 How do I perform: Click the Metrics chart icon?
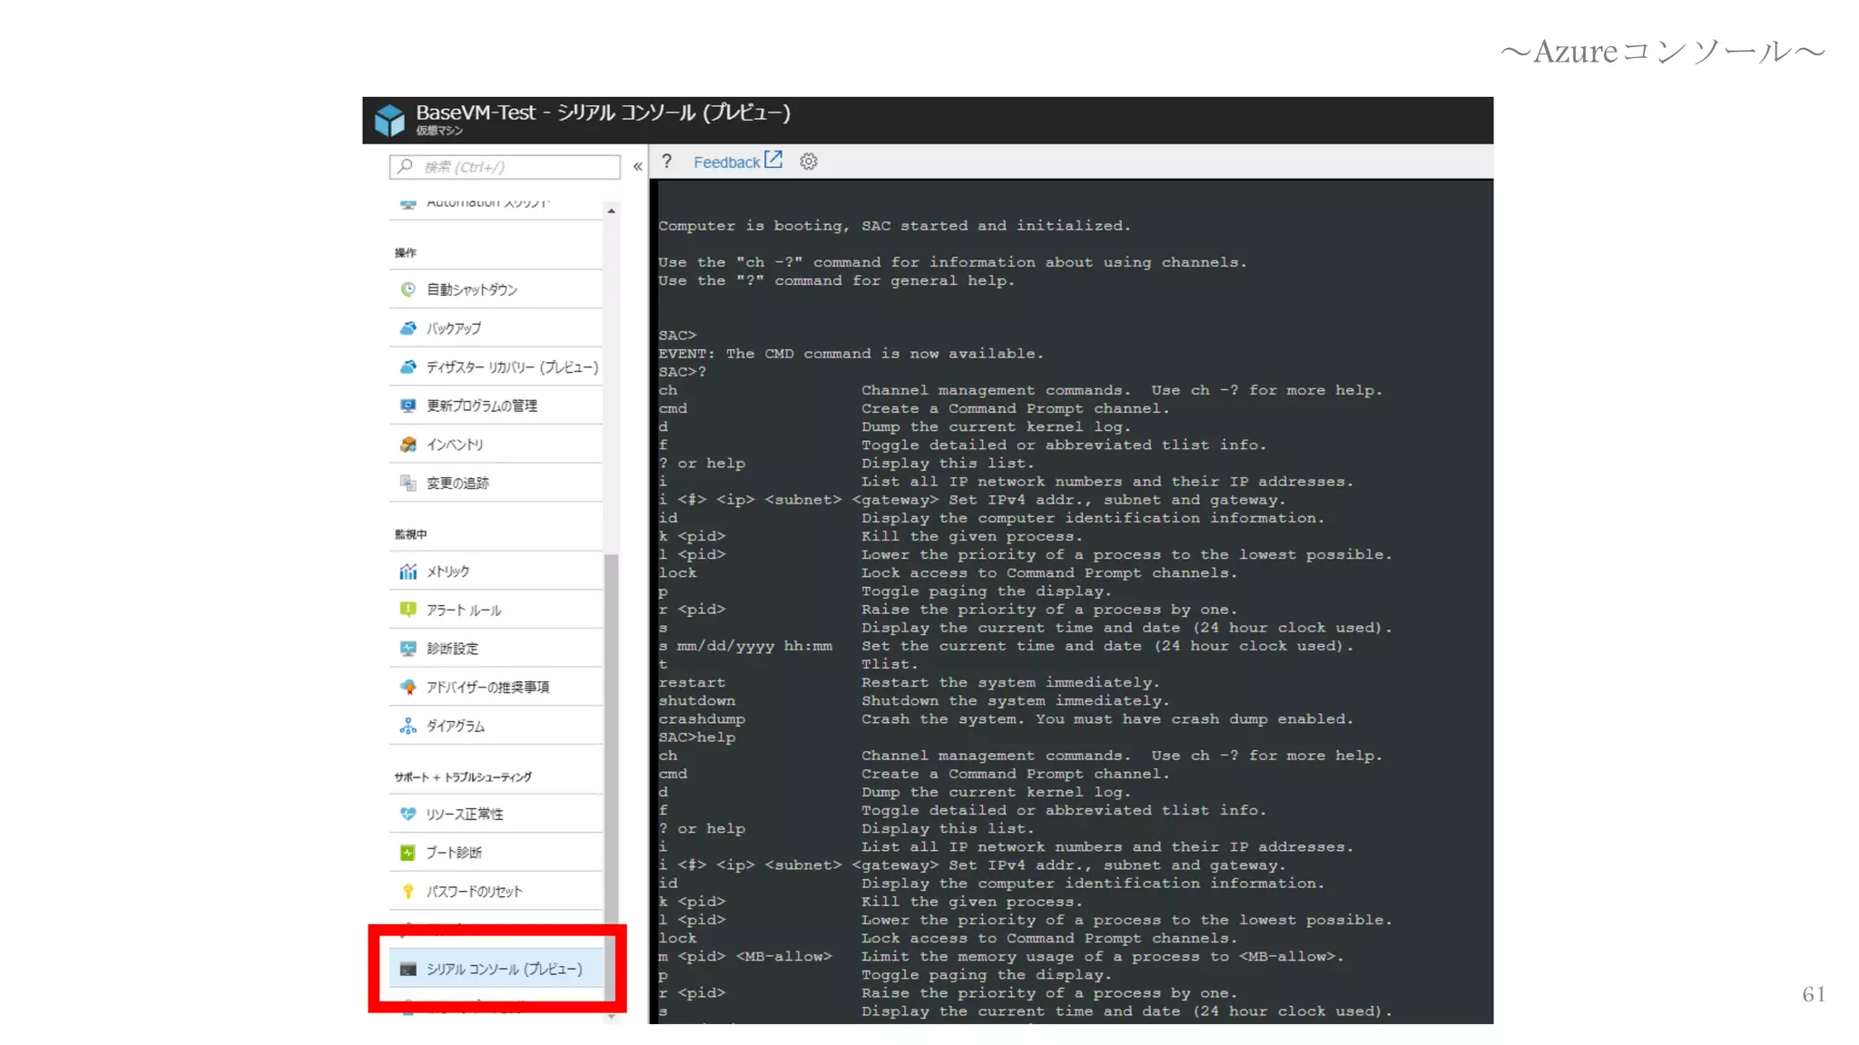tap(408, 571)
